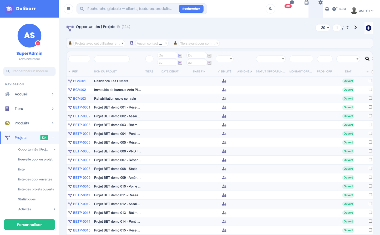Screen dimensions: 380x235
Task: Open the calendar icon in top bar
Action: coord(307,3)
